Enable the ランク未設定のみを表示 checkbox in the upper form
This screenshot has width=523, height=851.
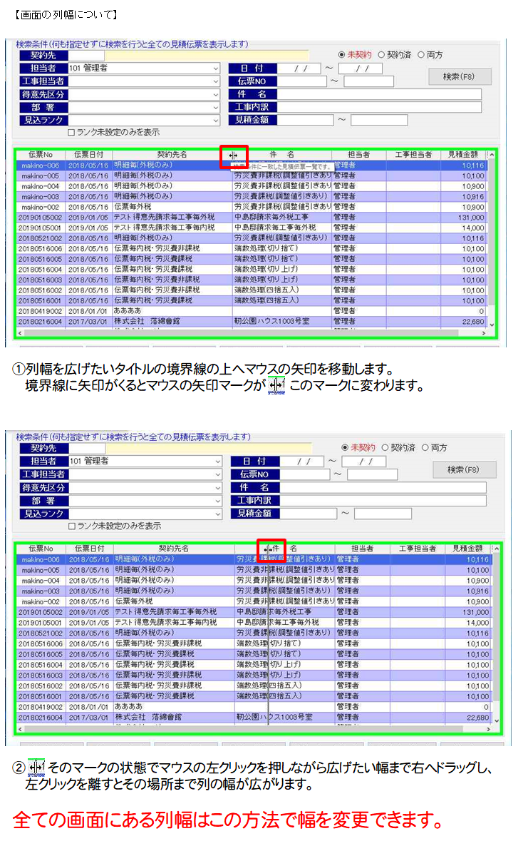click(71, 132)
